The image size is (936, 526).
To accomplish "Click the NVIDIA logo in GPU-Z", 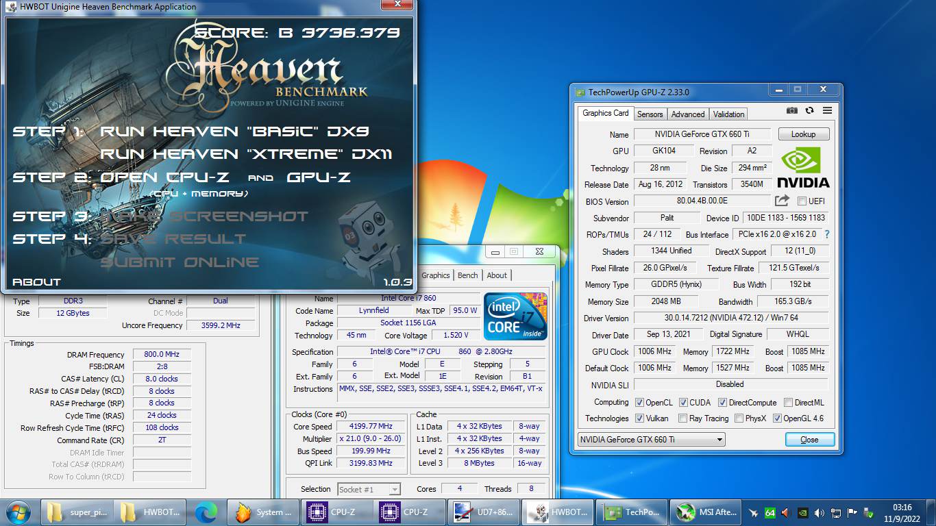I will click(804, 168).
